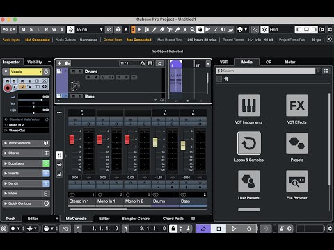Screen dimensions: 334x250
Task: Toggle global Solo state S
Action: (31, 30)
